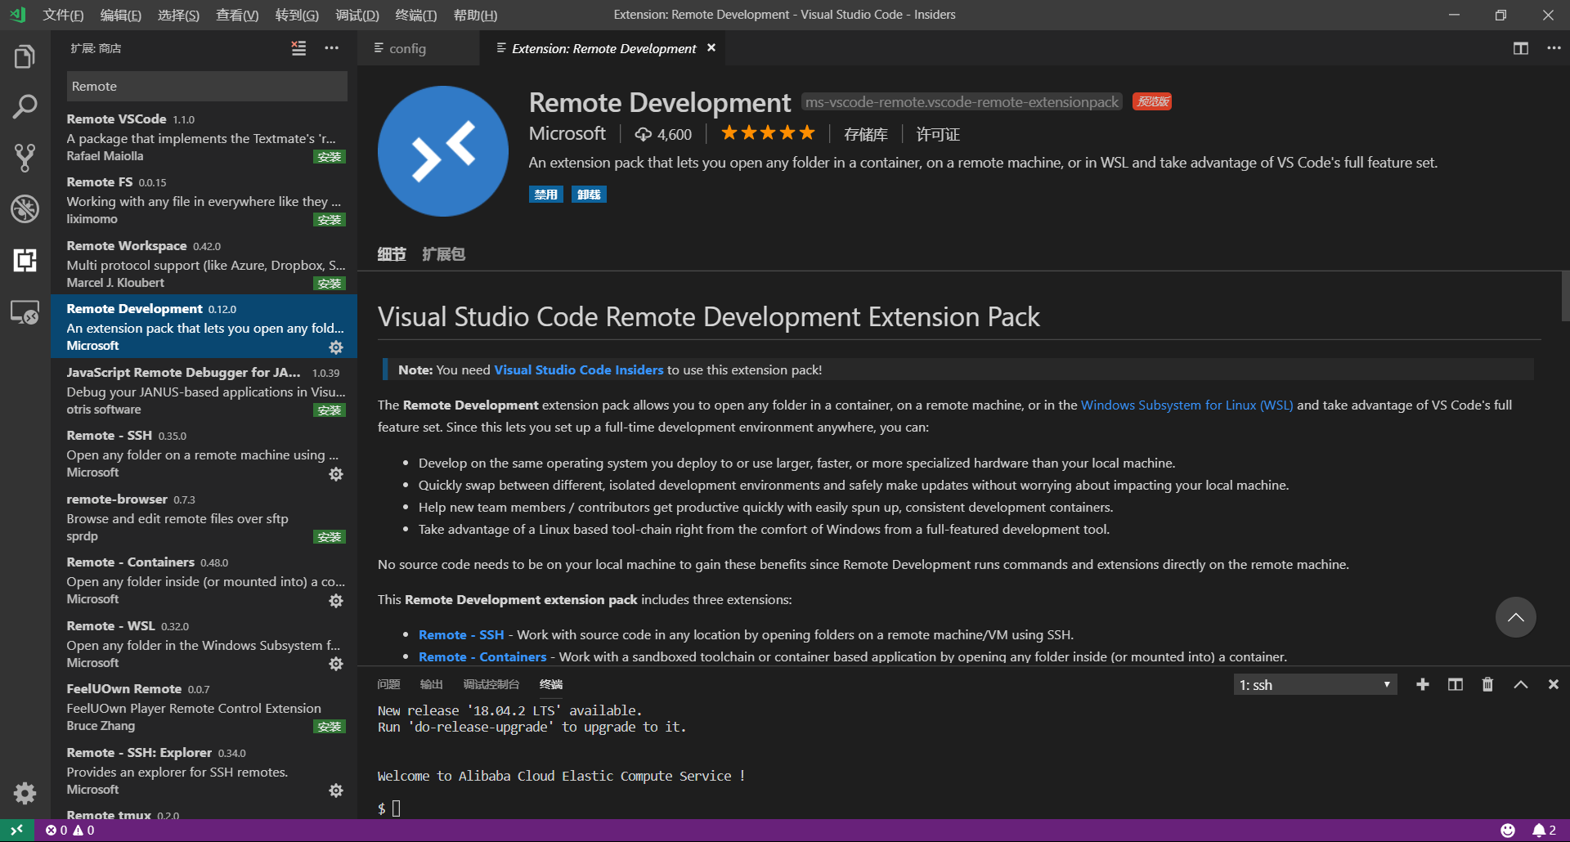Open the Source Control view
This screenshot has height=842, width=1570.
tap(25, 158)
